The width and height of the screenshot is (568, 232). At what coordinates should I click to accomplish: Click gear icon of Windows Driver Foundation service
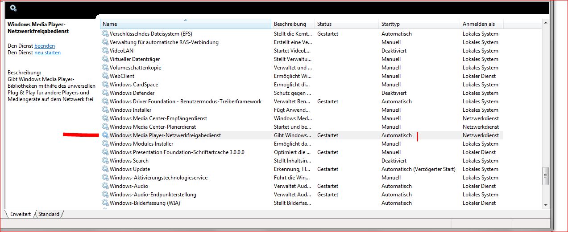[x=105, y=102]
